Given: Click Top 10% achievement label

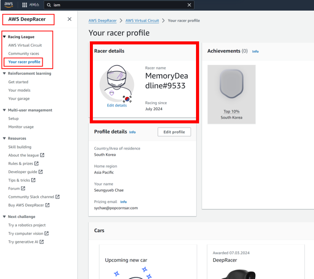Looking at the screenshot, I should click(x=231, y=112).
